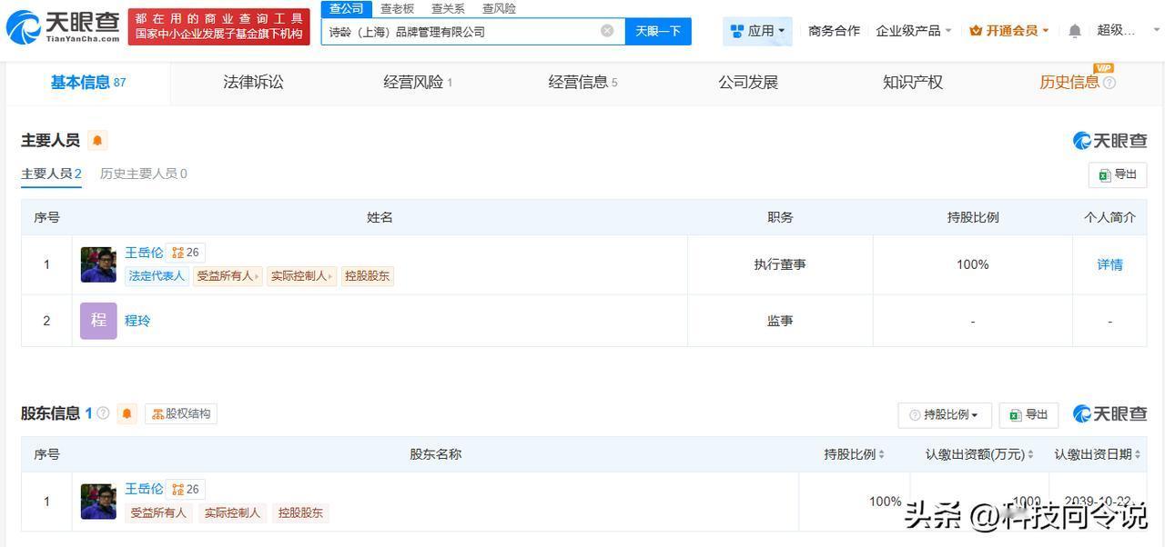Click the bell icon beside 主要人员

(x=97, y=140)
